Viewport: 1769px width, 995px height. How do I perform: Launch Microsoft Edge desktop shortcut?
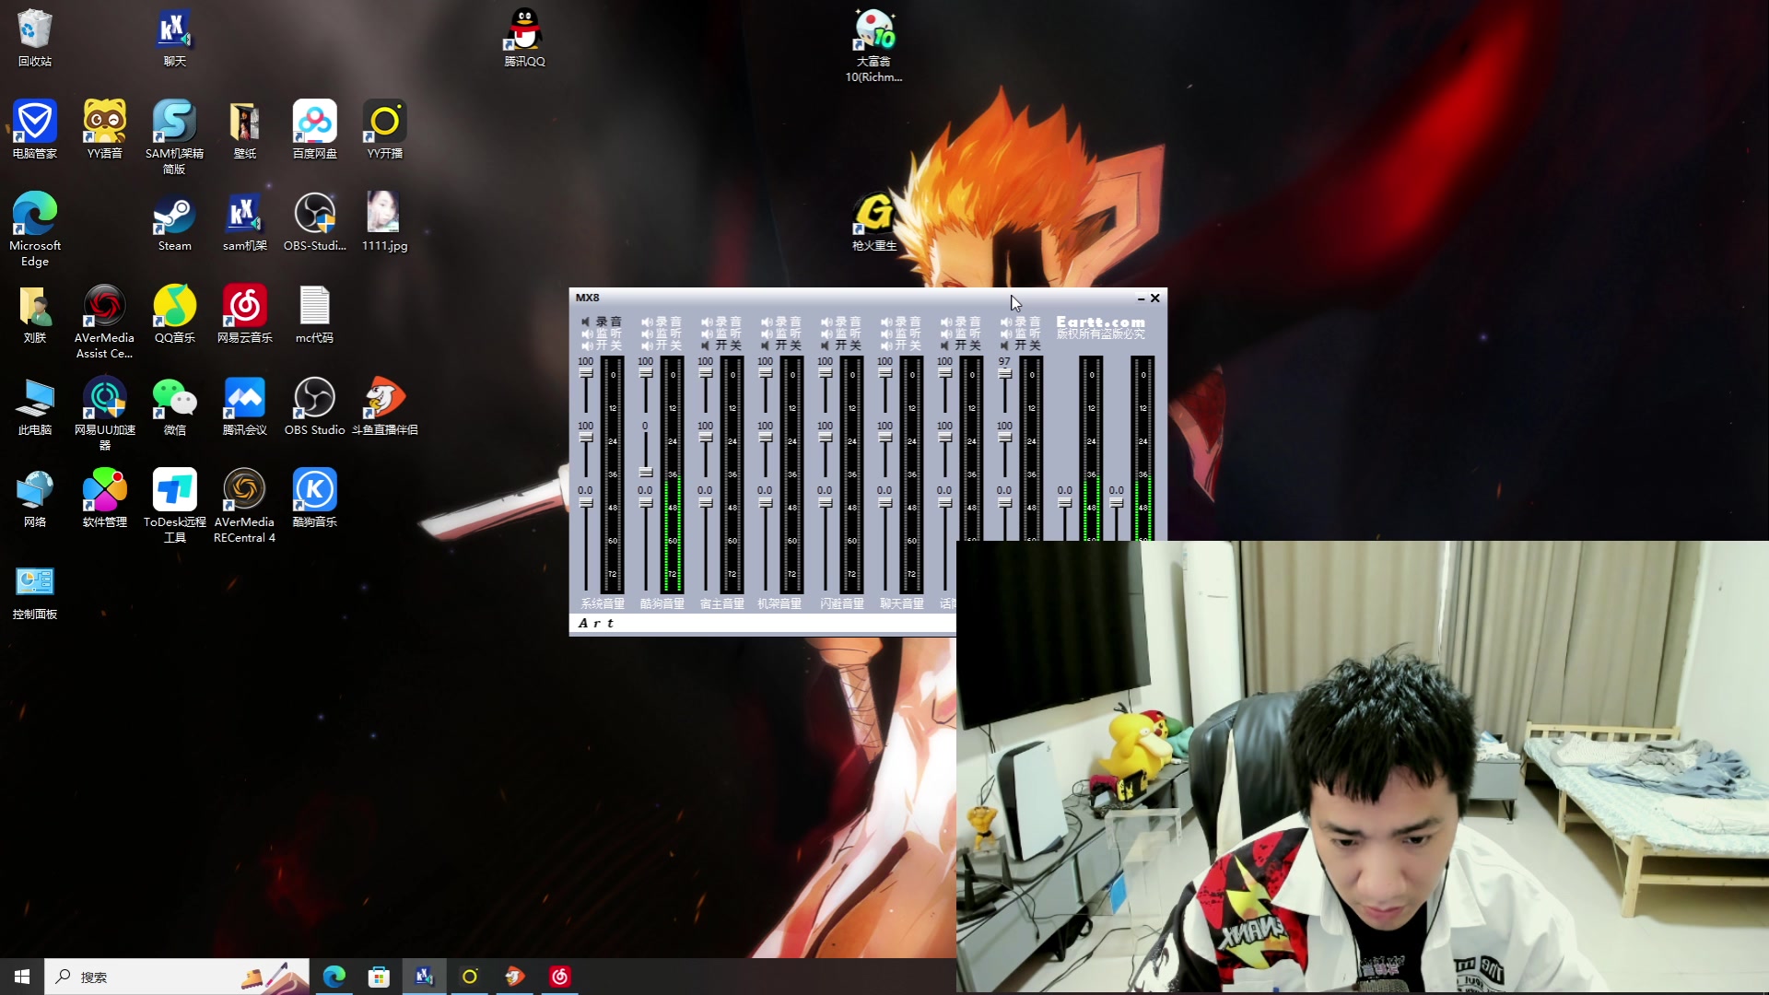pos(35,229)
